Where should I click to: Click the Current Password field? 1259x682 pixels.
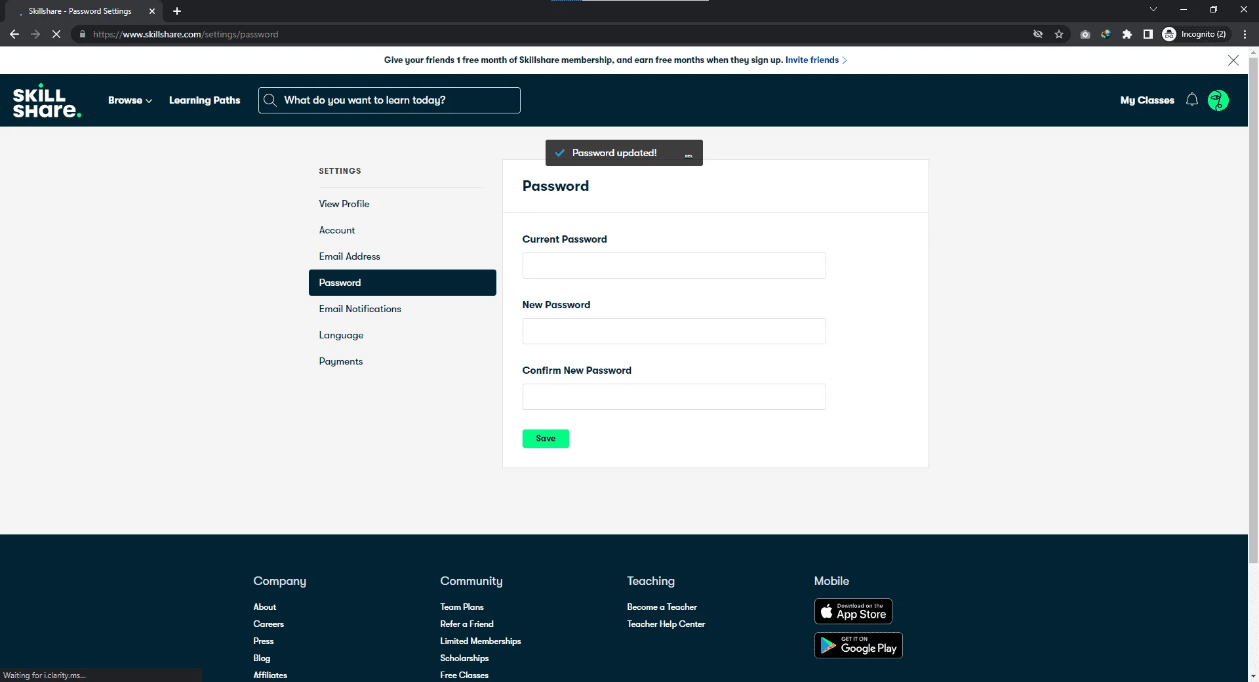click(x=674, y=266)
